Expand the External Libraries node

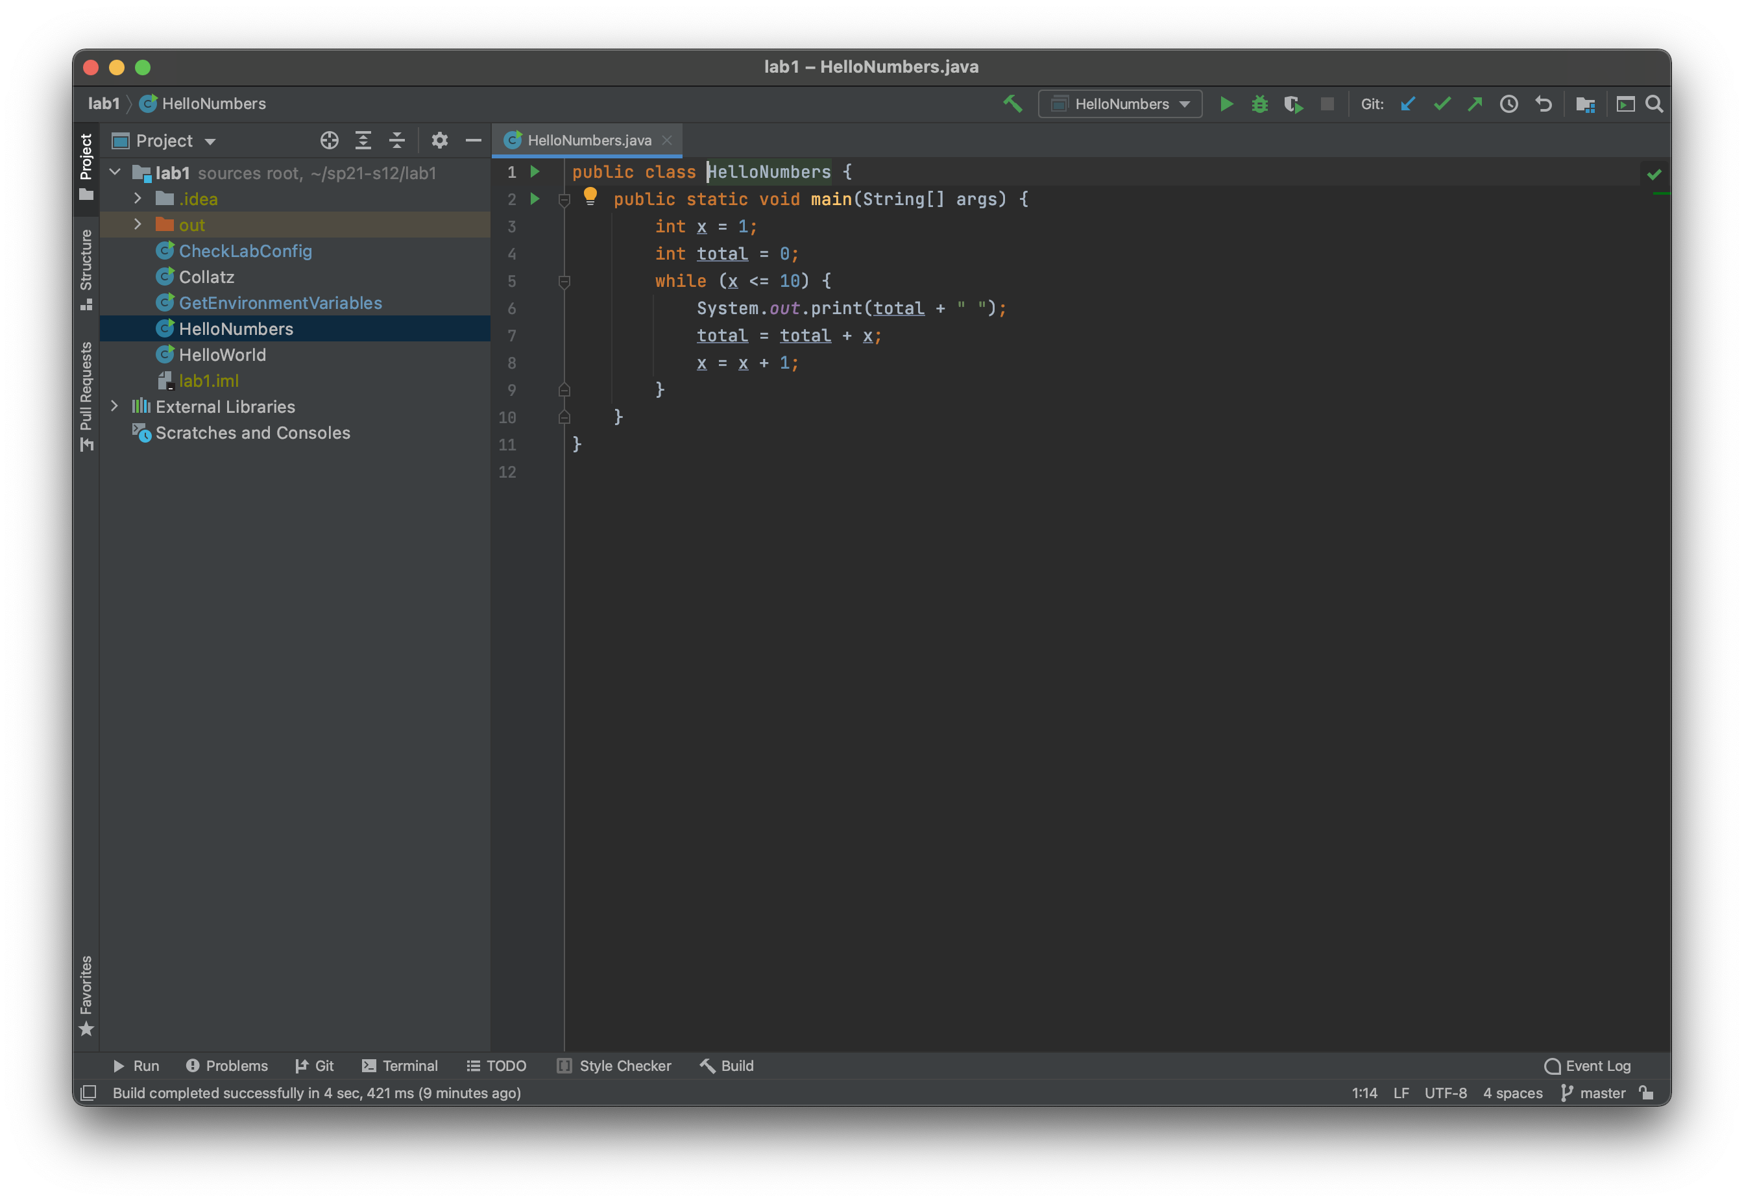pos(114,406)
